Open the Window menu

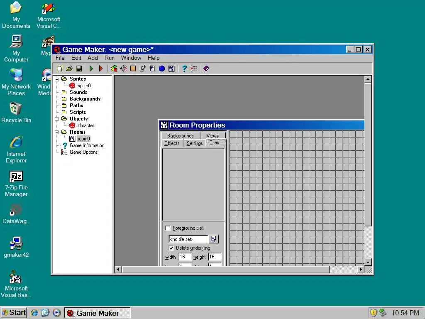pyautogui.click(x=131, y=58)
